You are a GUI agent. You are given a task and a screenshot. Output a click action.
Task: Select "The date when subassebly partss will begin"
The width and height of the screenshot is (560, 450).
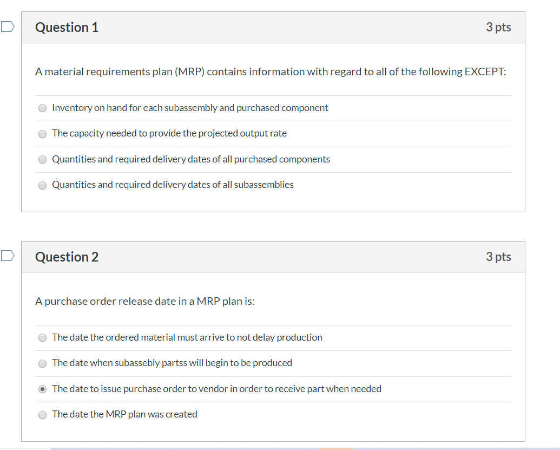(x=42, y=363)
